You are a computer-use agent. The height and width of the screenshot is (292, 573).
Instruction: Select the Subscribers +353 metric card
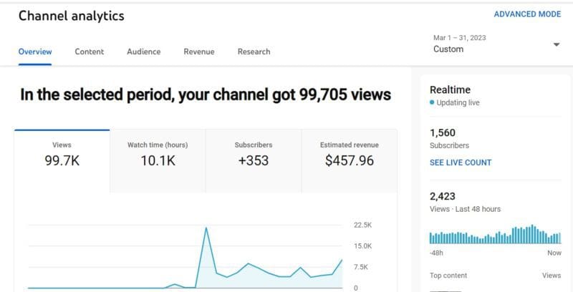(254, 160)
